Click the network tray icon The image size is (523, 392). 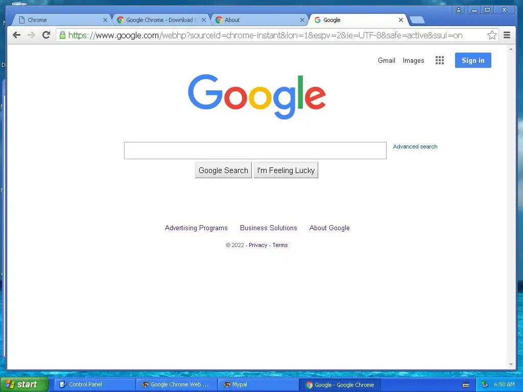(485, 385)
